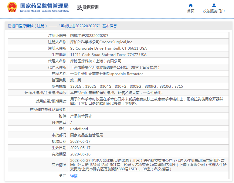Click the 首页 home icon
Viewport: 234px width, 183px height.
pyautogui.click(x=191, y=5)
